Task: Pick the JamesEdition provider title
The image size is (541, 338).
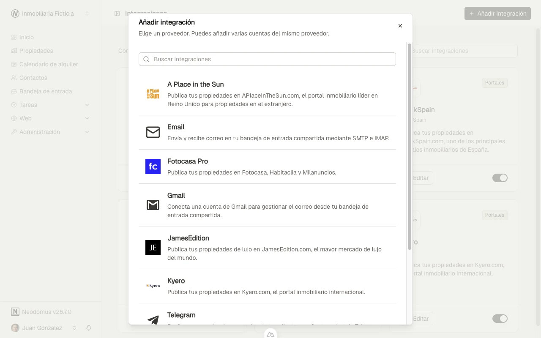Action: pyautogui.click(x=188, y=238)
